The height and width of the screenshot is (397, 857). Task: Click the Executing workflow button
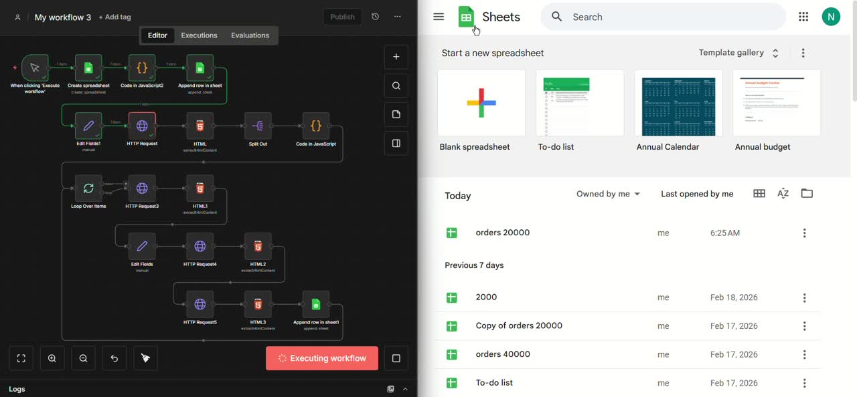pyautogui.click(x=321, y=358)
